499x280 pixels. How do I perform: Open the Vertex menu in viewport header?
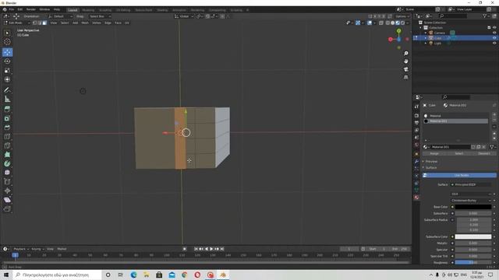[97, 23]
